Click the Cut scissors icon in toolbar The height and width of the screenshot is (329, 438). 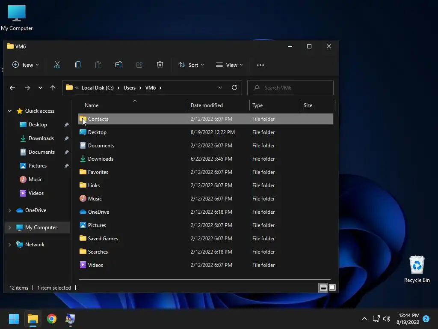pos(57,65)
